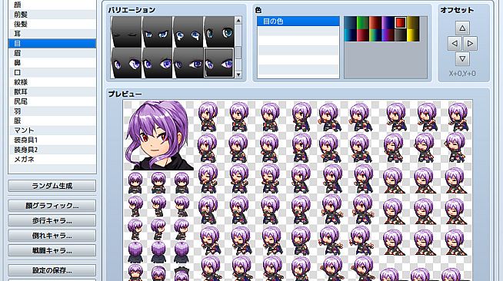
Task: Nudge offset up with the up arrow
Action: click(462, 28)
